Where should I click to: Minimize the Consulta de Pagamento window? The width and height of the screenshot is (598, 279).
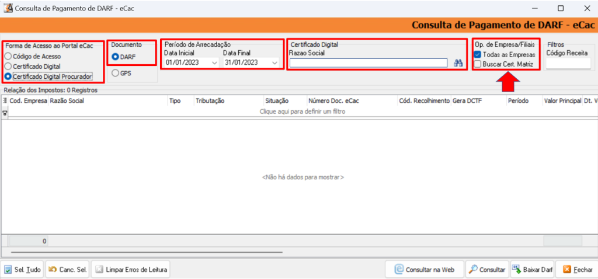click(534, 8)
